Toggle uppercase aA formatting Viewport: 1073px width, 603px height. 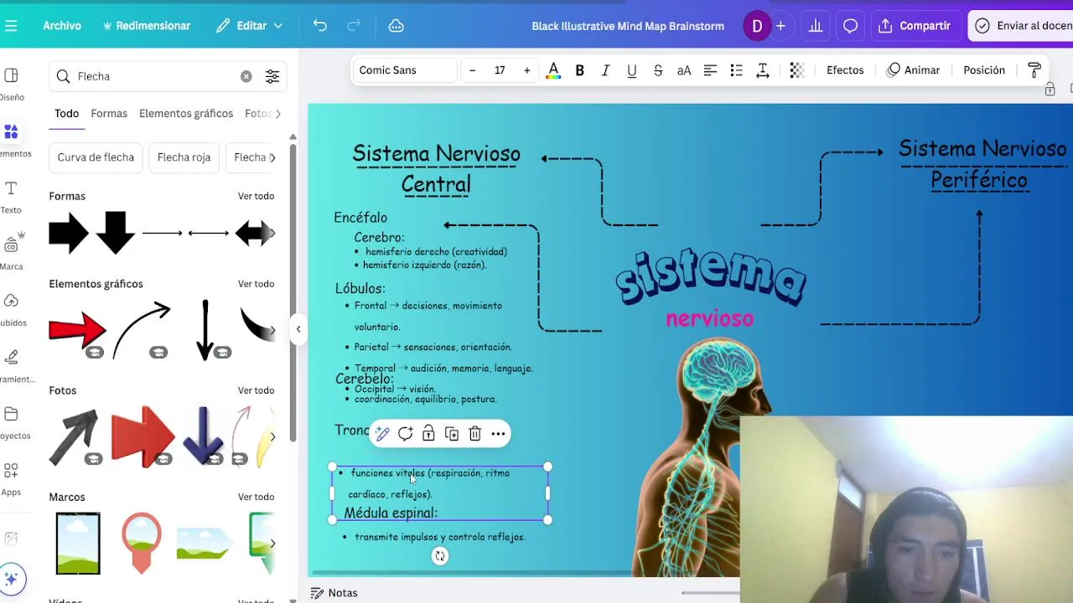[x=684, y=70]
